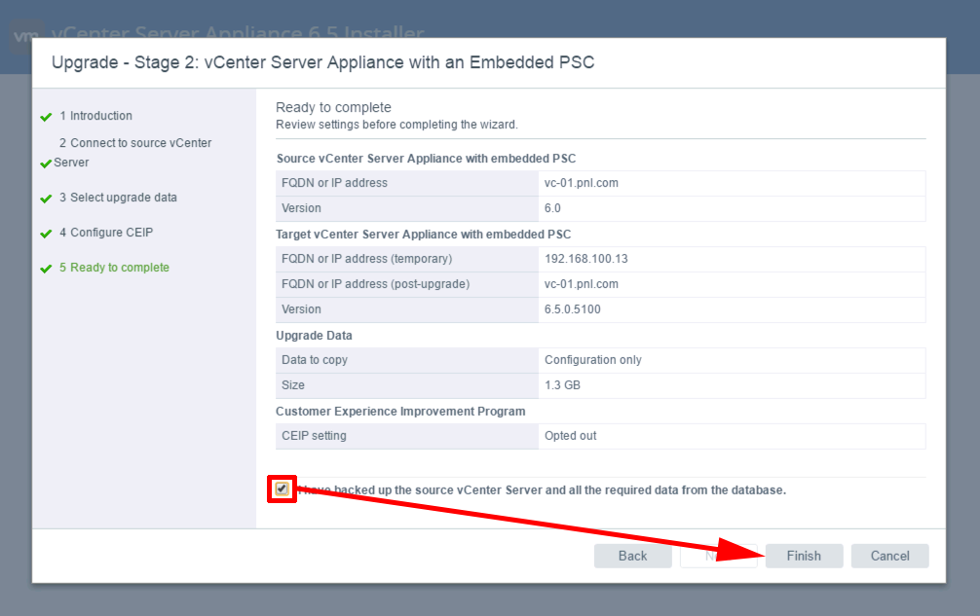Jump to step 3 Select upgrade data
Screen dimensions: 980x616
[x=118, y=198]
